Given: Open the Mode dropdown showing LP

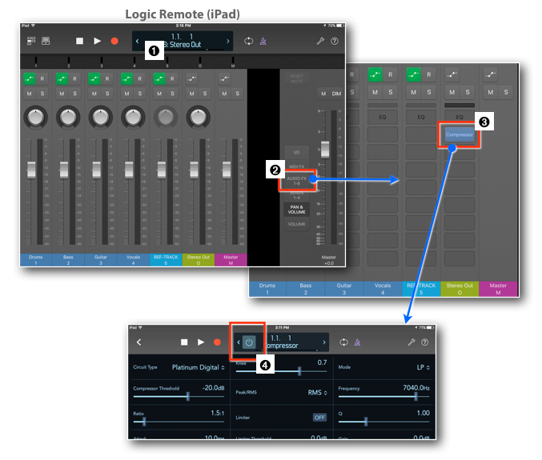Looking at the screenshot, I should pyautogui.click(x=422, y=367).
